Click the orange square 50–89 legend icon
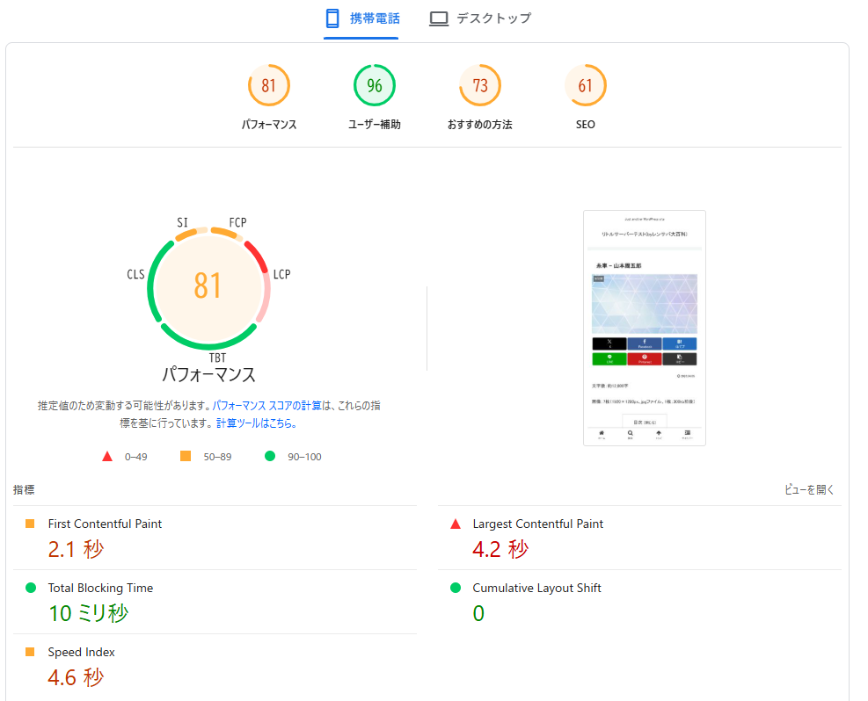This screenshot has height=701, width=868. (x=186, y=456)
